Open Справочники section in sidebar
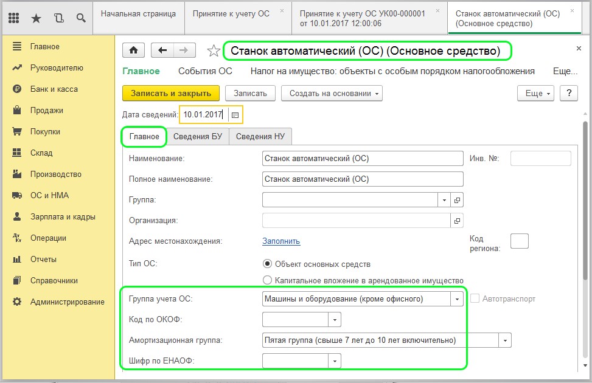The width and height of the screenshot is (592, 383). pos(54,280)
